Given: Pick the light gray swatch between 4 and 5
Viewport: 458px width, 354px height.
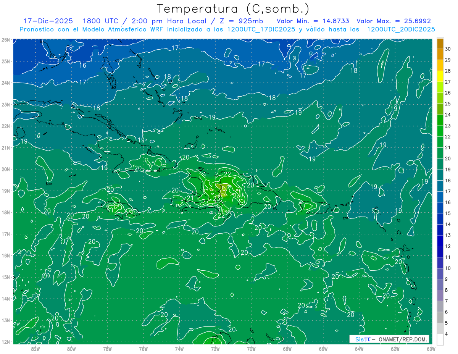Looking at the screenshot, I should 440,328.
